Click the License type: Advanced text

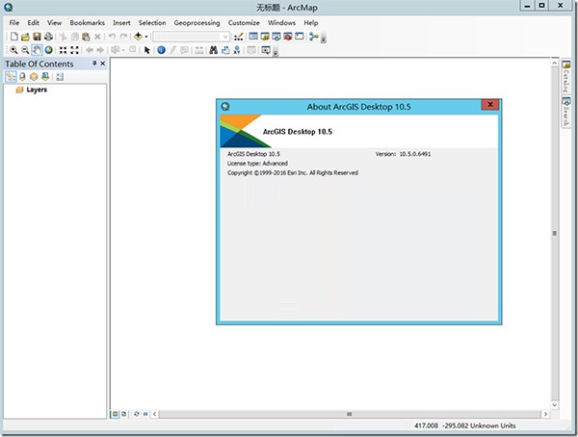point(257,164)
